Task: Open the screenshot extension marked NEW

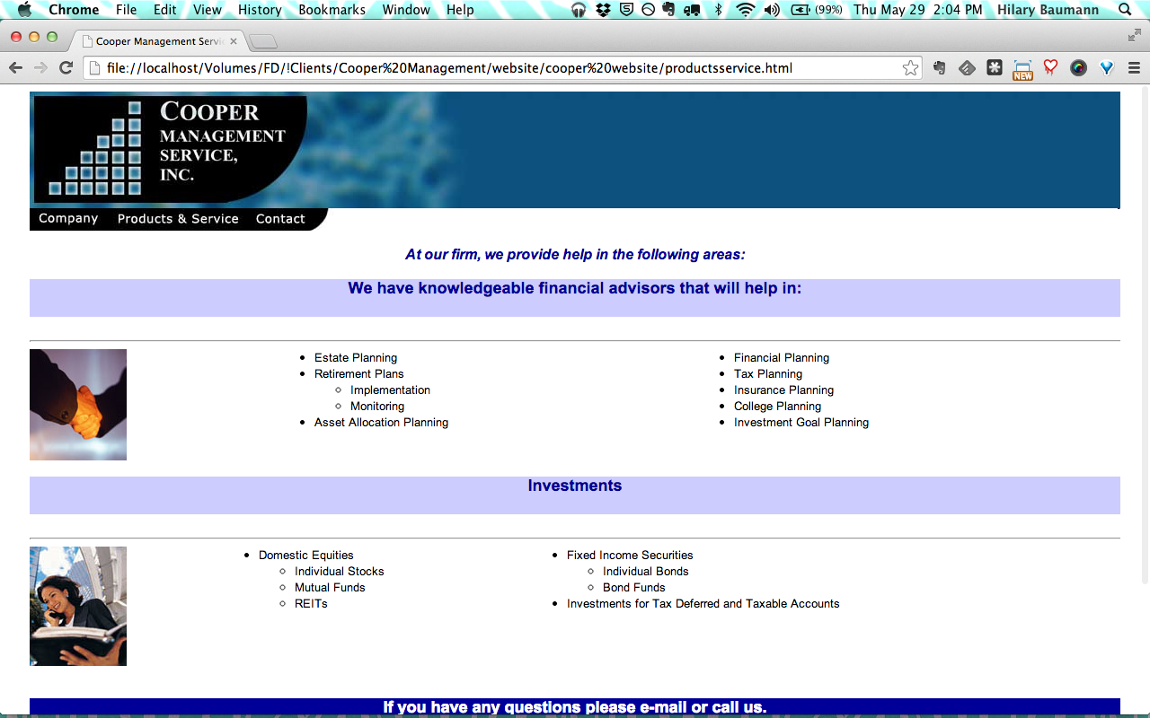Action: (1022, 69)
